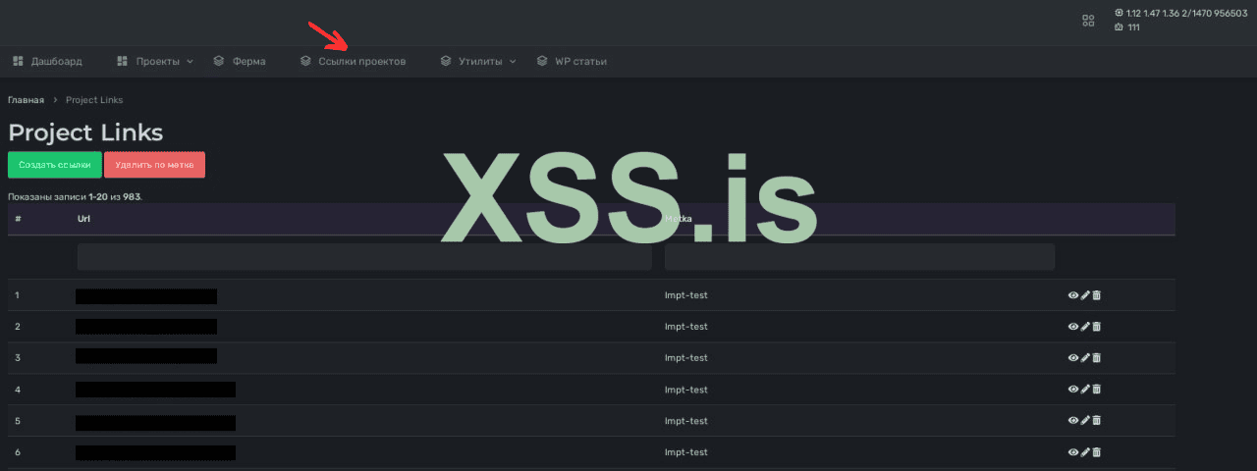Click the Ссылки проектов layers icon

tap(305, 61)
